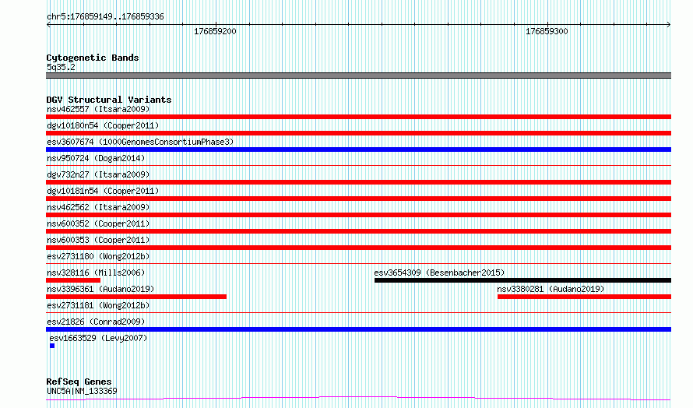
Task: Select the nsv3396361 (Audano2019) label
Action: click(100, 289)
